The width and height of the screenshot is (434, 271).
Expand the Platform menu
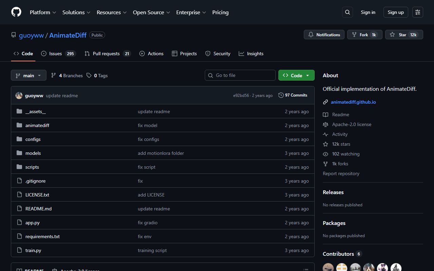(x=43, y=12)
